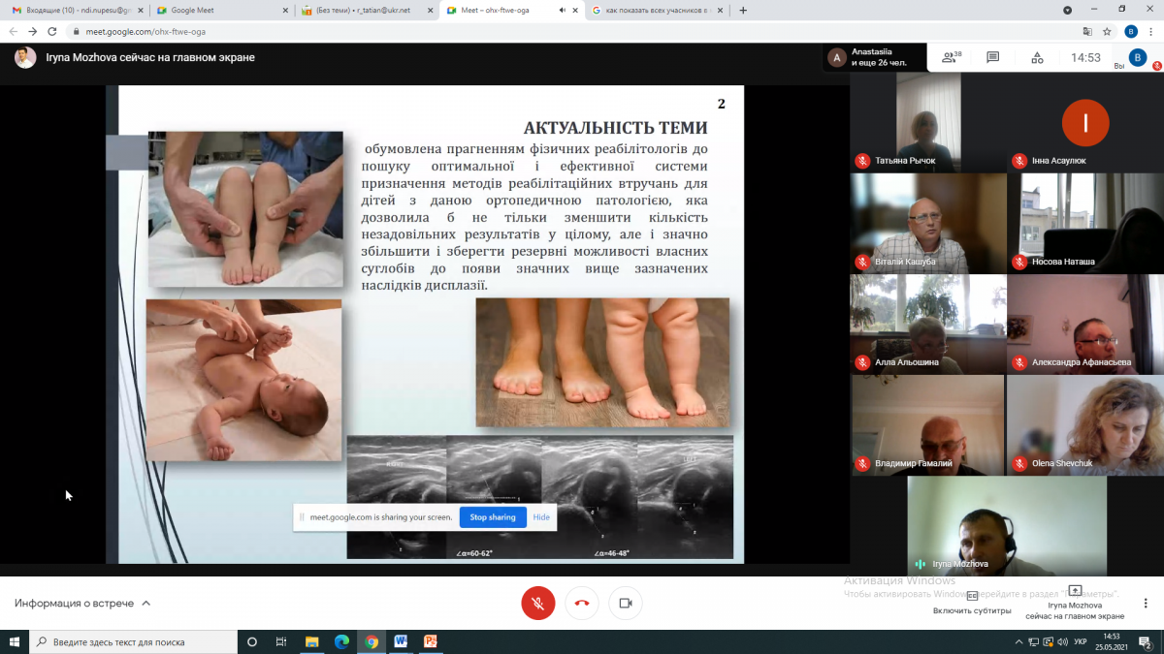Expand the 'Информация о встрече' chevron
The image size is (1164, 654).
click(x=146, y=604)
